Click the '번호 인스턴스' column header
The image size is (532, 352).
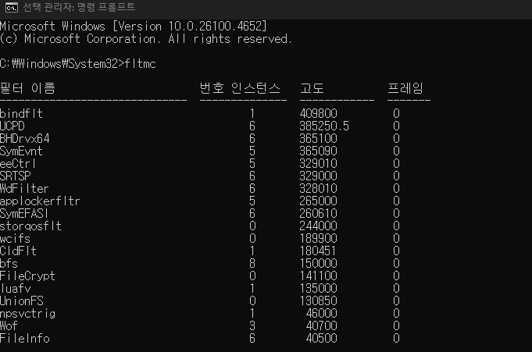pyautogui.click(x=240, y=88)
